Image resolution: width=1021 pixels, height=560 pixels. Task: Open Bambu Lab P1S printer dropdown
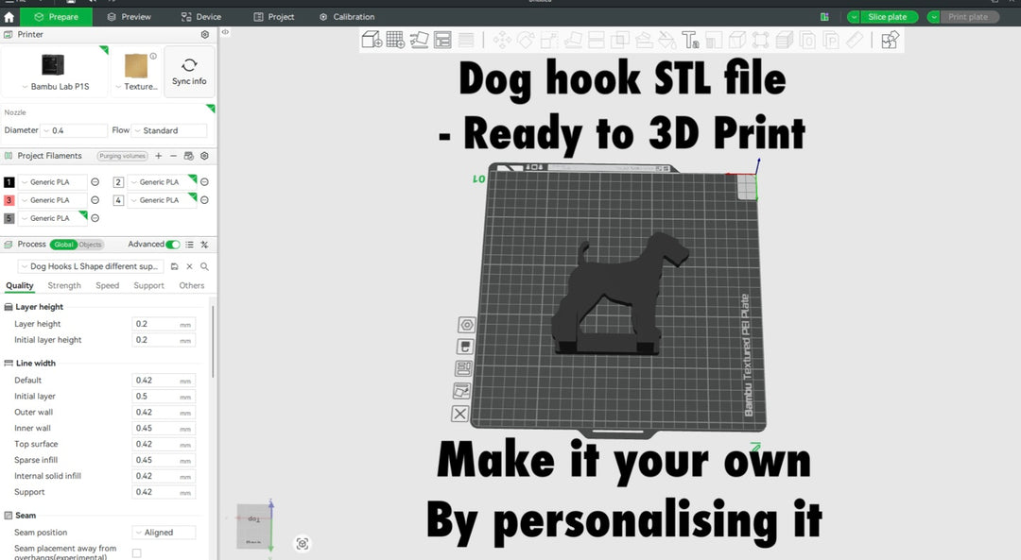pyautogui.click(x=56, y=87)
